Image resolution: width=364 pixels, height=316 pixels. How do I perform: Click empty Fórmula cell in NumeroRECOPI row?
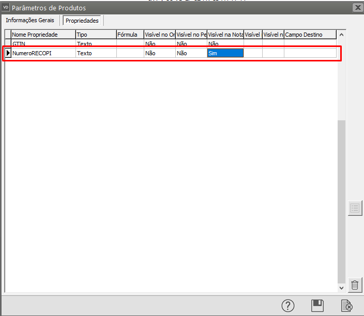130,53
